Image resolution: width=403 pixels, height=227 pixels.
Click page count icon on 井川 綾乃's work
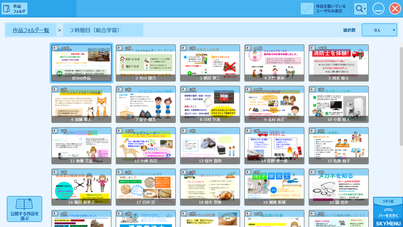click(x=119, y=48)
